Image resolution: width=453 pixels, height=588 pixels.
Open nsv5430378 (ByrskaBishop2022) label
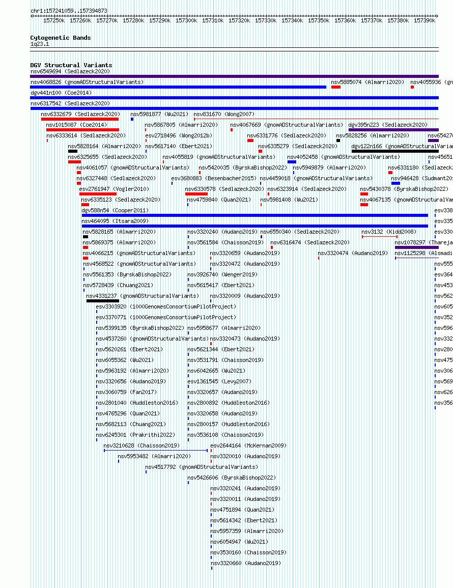(404, 189)
